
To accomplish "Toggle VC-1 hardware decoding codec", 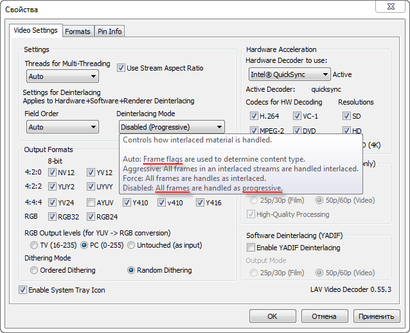I will click(297, 116).
